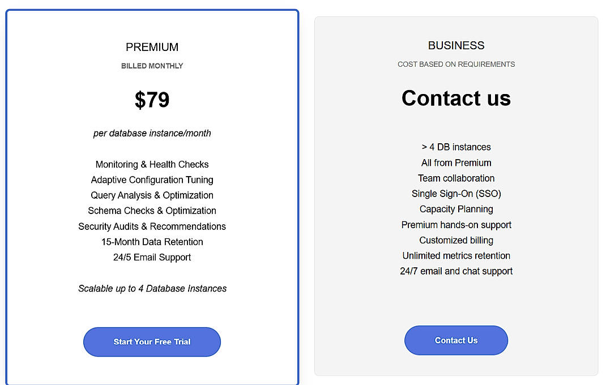Click the 24/5 Email Support feature

[x=152, y=256]
